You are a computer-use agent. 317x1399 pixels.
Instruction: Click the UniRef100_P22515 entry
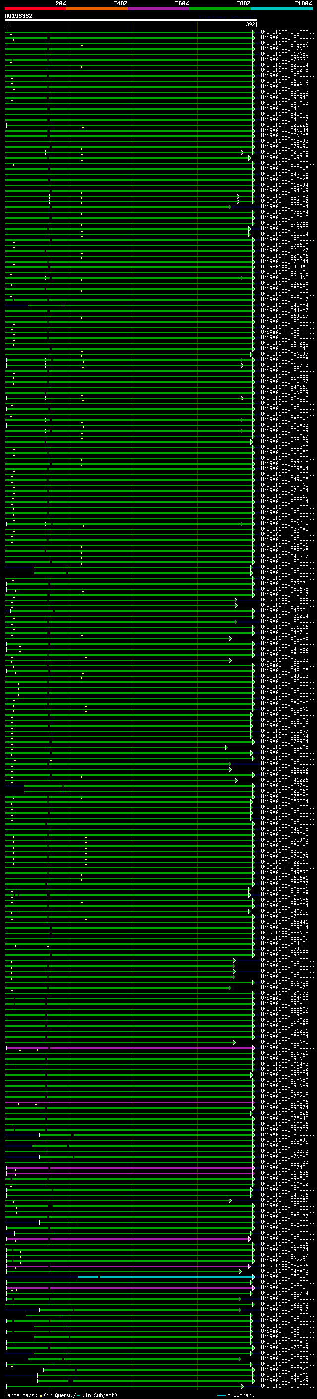click(x=284, y=862)
